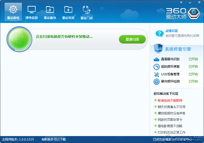
Task: Toggle 已开启 status for USB设备管理
Action: 193,74
